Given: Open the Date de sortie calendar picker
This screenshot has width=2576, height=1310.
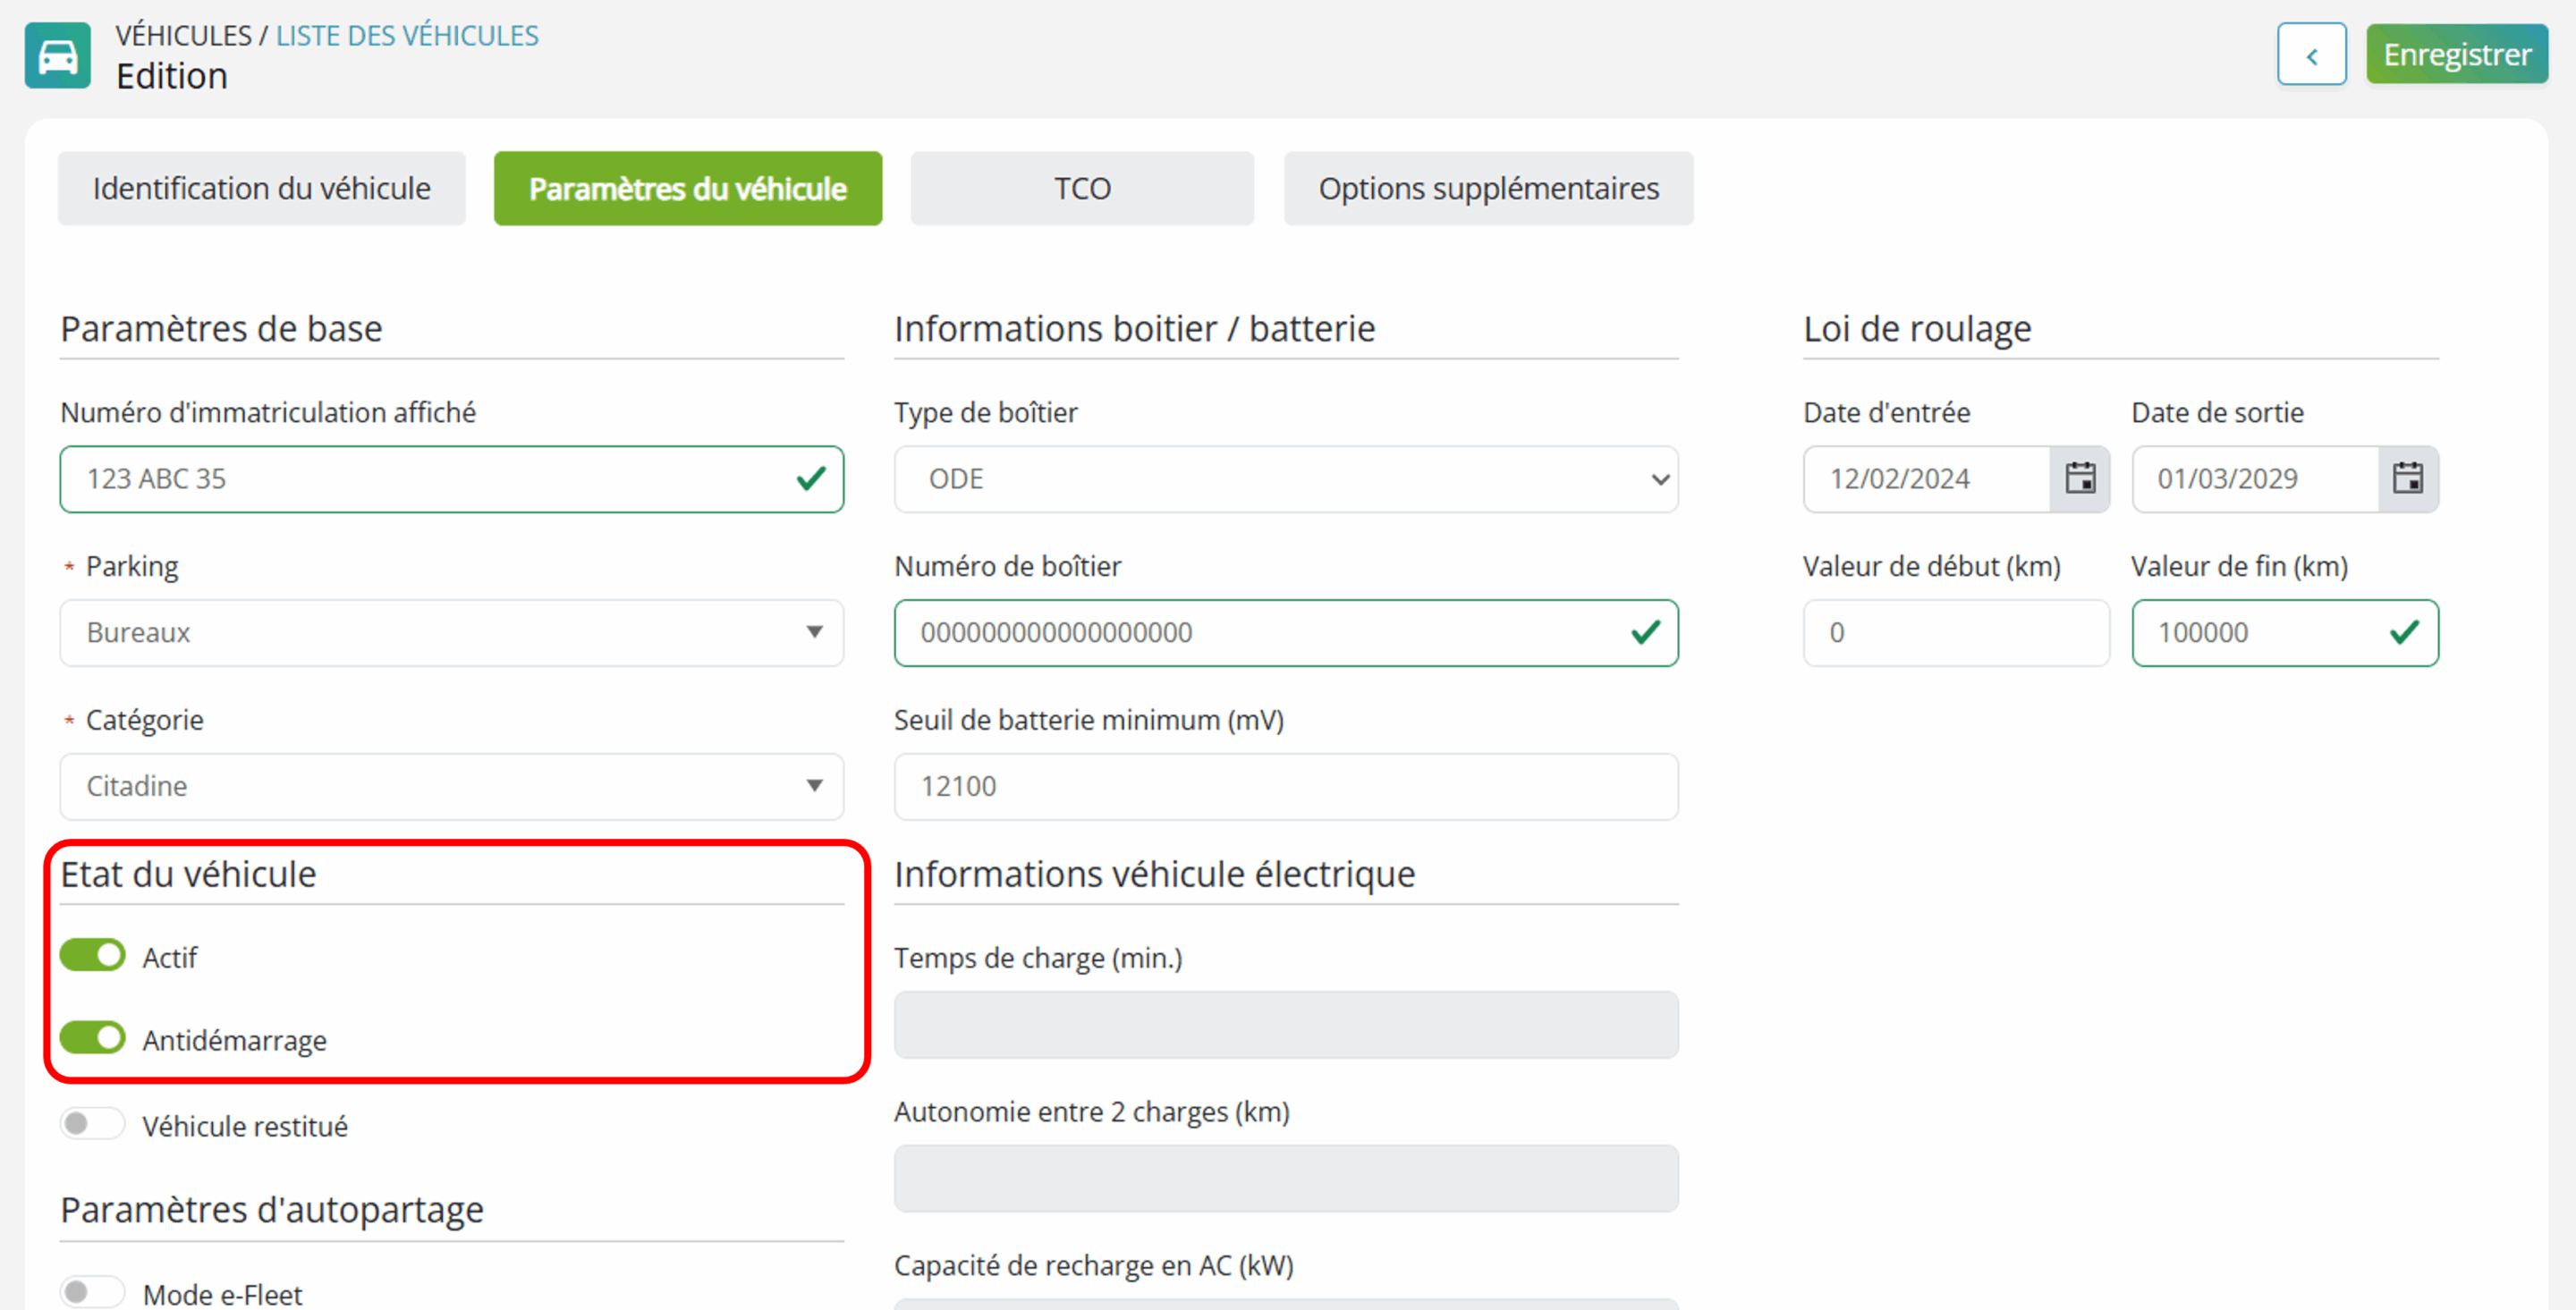Looking at the screenshot, I should [2407, 478].
